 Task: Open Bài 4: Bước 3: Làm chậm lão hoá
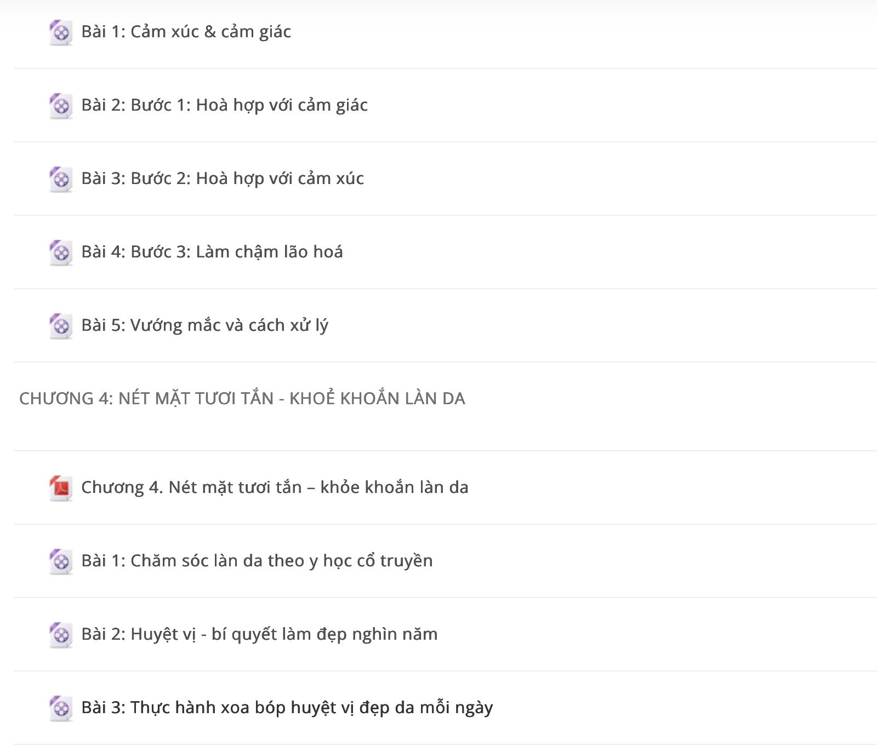click(x=212, y=253)
